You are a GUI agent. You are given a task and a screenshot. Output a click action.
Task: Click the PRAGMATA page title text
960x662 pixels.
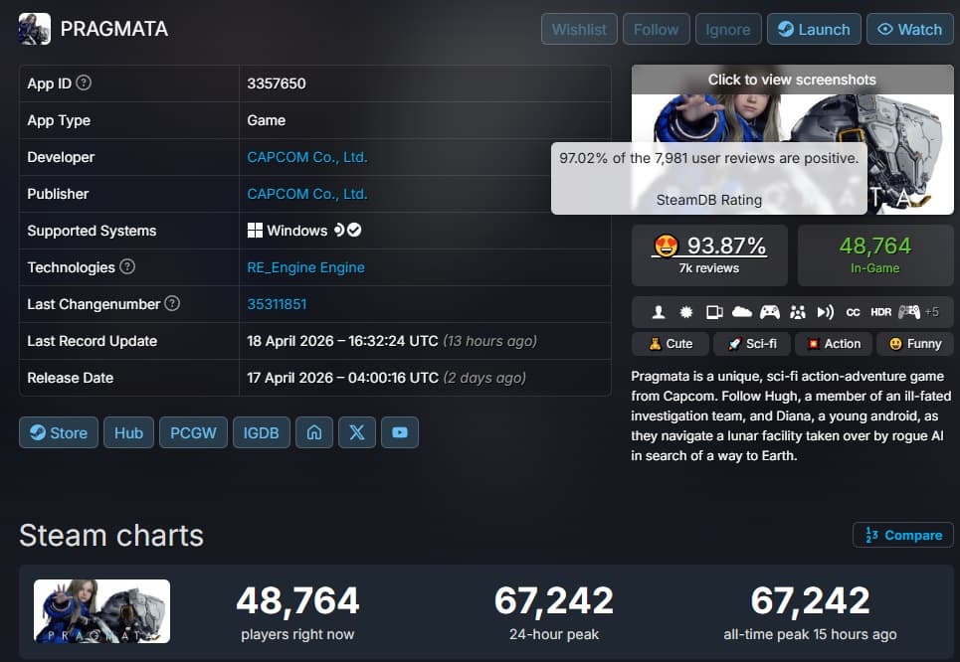[113, 29]
